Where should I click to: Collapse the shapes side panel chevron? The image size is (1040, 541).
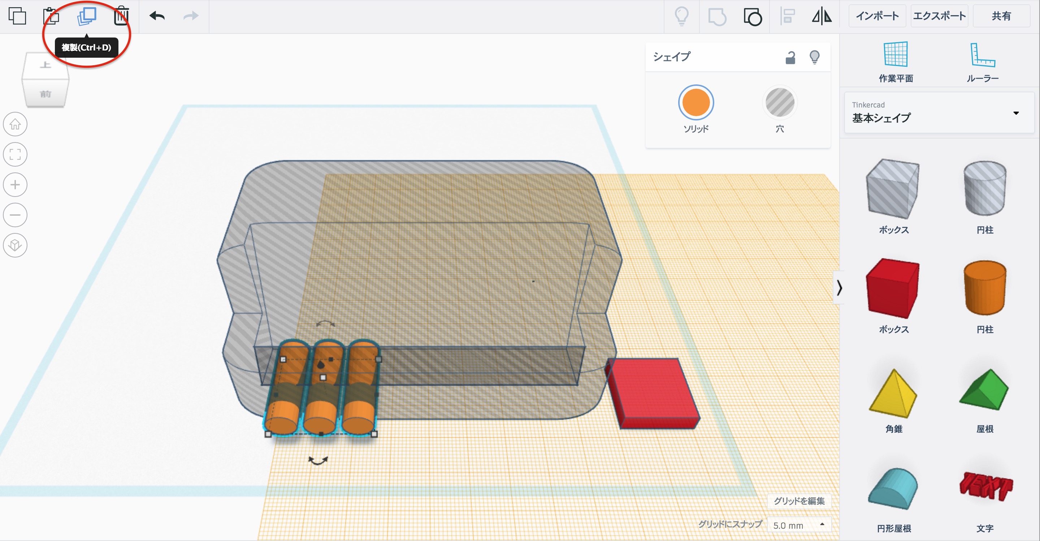839,288
